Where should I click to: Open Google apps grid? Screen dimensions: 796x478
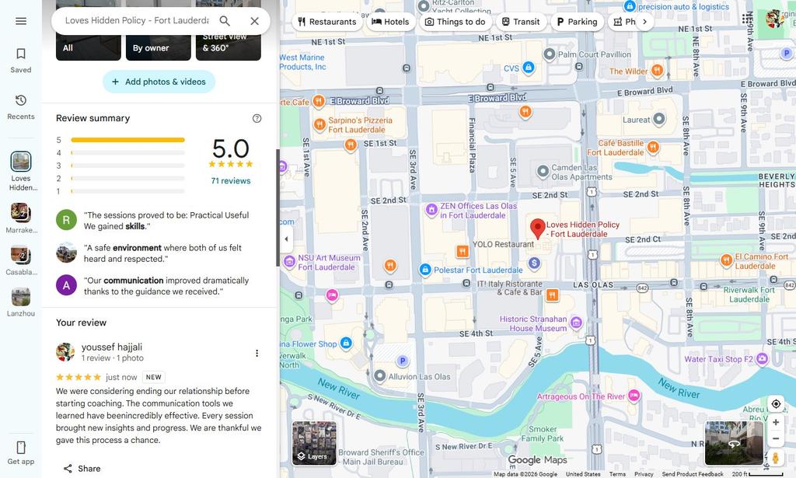coord(746,19)
